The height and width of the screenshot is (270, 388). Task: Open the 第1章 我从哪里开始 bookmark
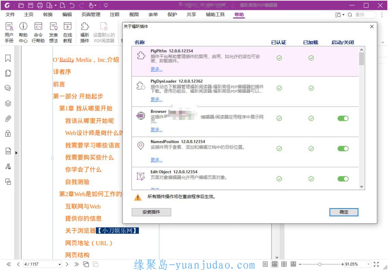tap(86, 108)
